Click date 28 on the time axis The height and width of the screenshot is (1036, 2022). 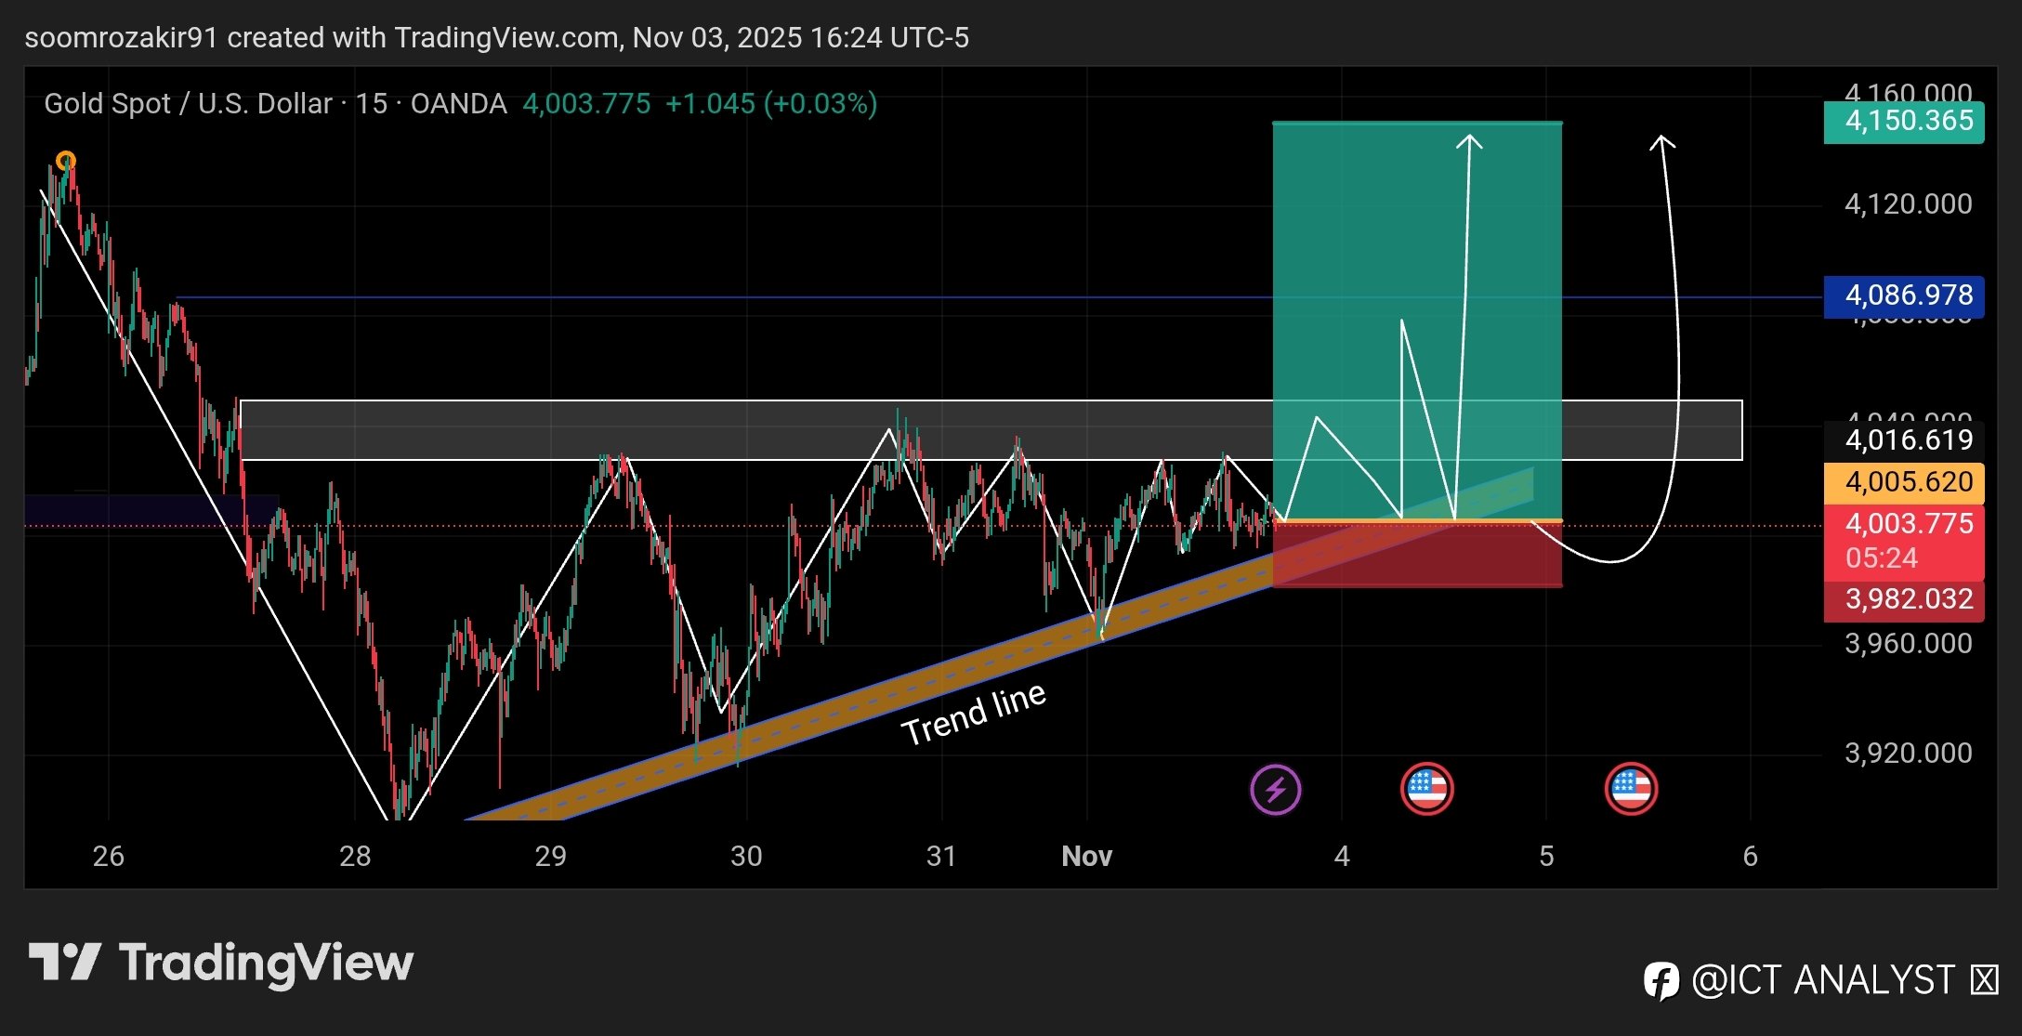(355, 856)
